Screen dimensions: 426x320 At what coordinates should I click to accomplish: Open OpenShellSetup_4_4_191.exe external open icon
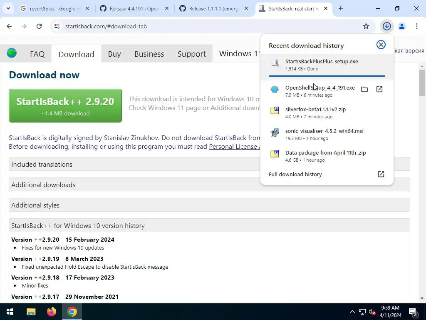click(379, 89)
